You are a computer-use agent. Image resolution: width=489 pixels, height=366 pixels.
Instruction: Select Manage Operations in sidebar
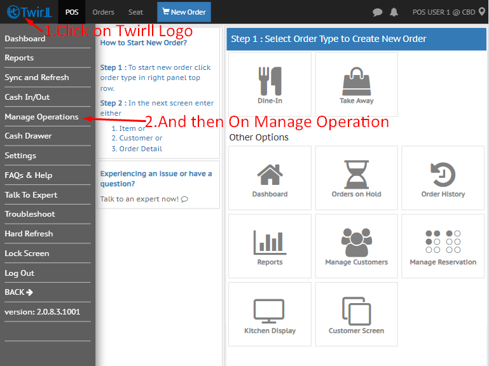pos(42,117)
